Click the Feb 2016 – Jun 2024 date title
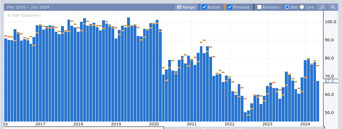This screenshot has height=129, width=342. point(28,7)
